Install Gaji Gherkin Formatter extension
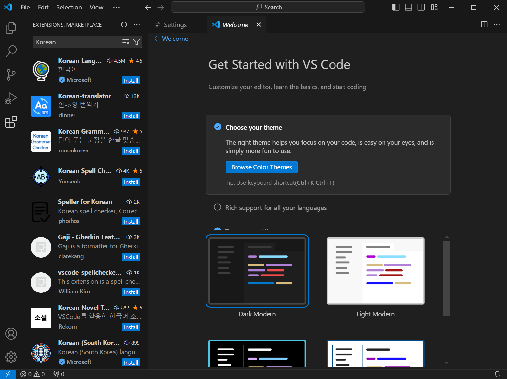 pyautogui.click(x=131, y=257)
